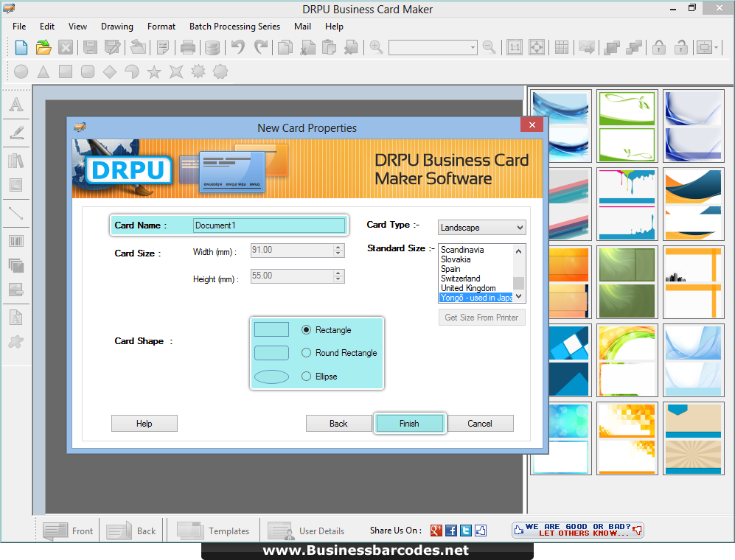Open the Card Type dropdown

[x=482, y=227]
